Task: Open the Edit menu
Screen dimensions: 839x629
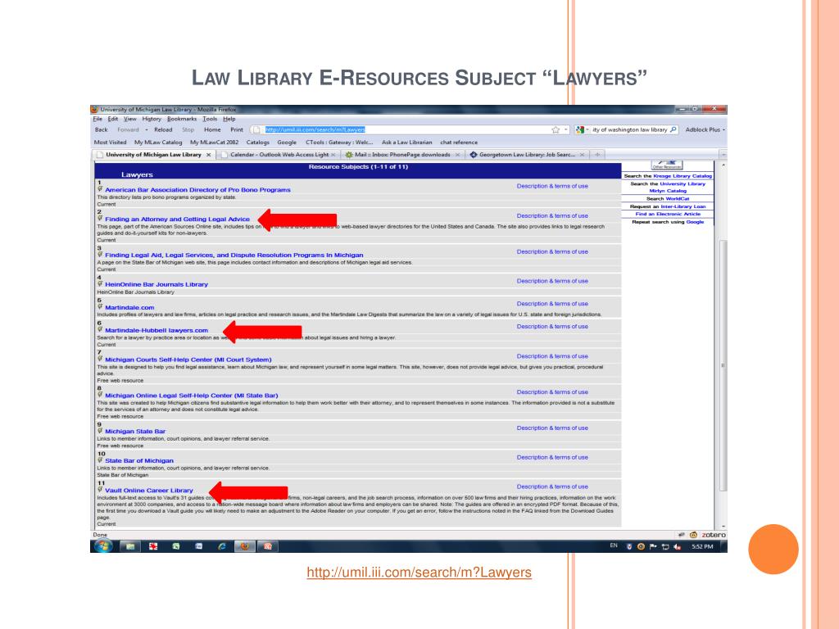Action: (x=113, y=120)
